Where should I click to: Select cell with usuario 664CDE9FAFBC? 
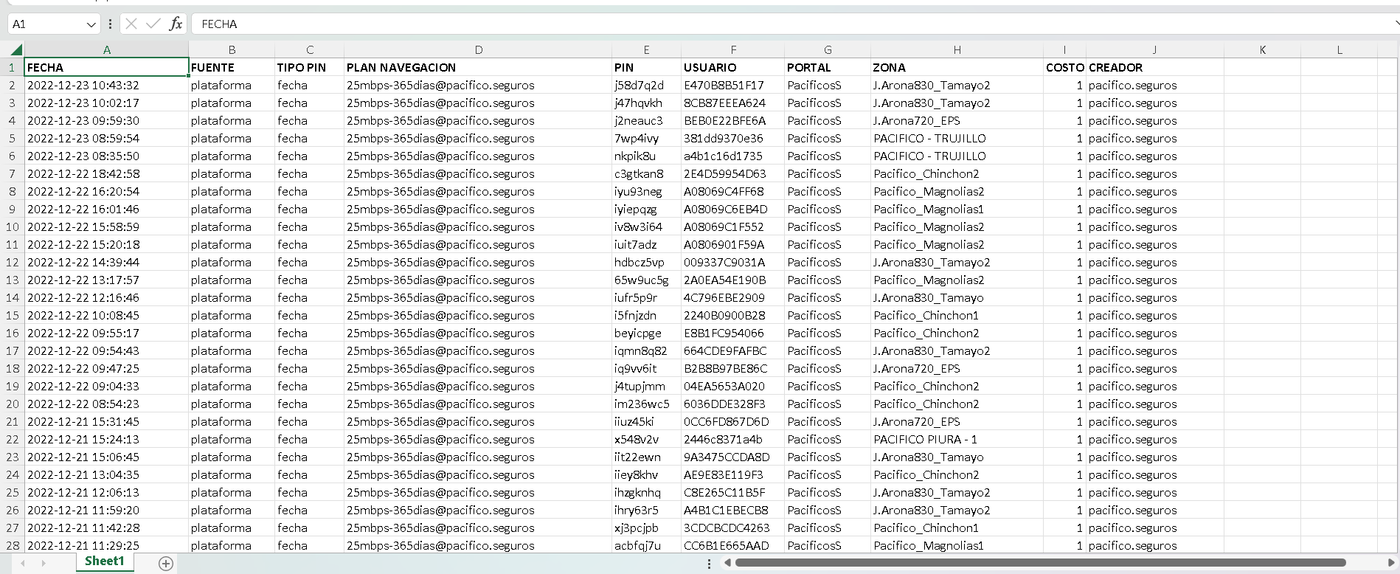click(x=732, y=350)
